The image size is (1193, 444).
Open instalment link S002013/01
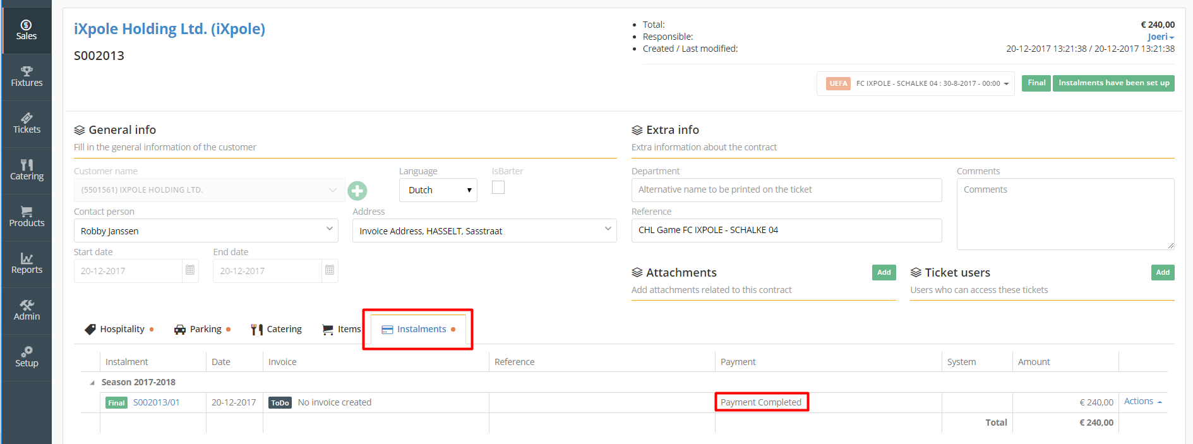pos(157,402)
